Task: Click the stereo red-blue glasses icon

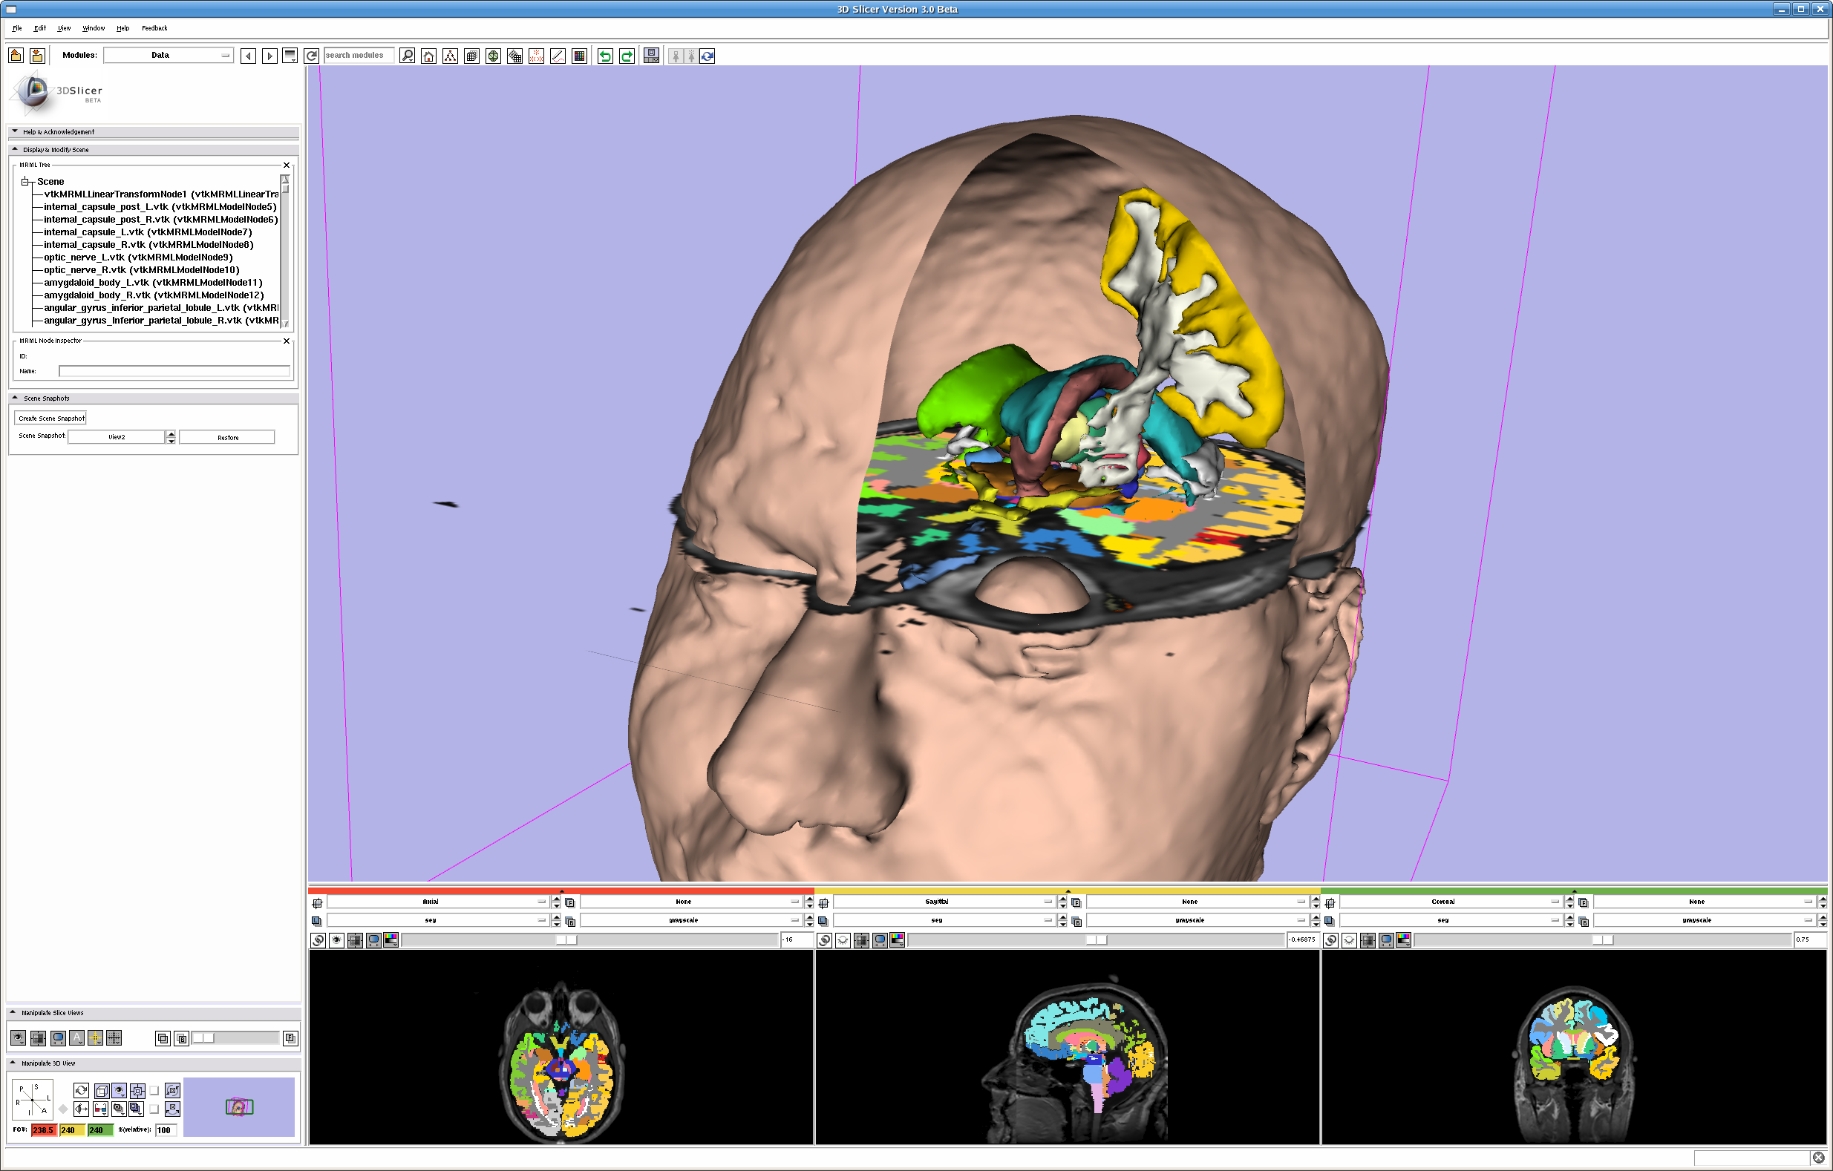Action: (x=100, y=1109)
